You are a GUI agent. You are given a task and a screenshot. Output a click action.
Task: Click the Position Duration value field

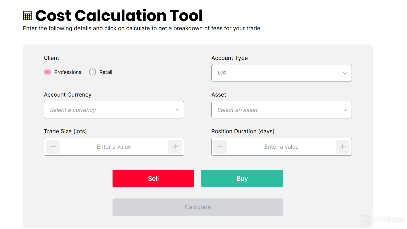point(281,146)
